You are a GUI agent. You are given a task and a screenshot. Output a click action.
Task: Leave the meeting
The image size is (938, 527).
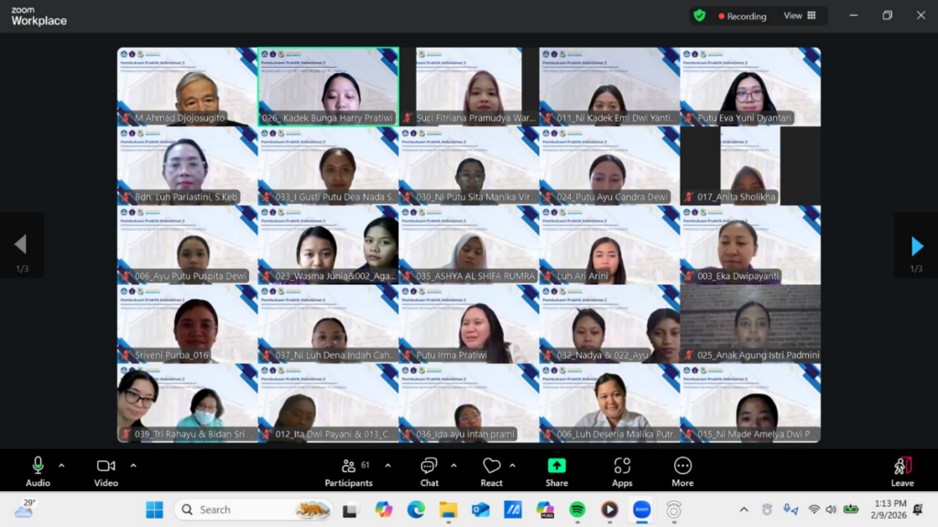(x=902, y=470)
